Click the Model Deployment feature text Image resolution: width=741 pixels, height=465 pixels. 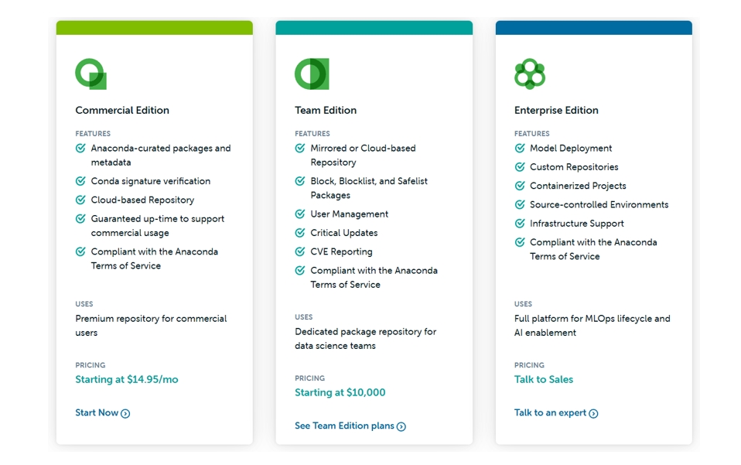coord(571,149)
